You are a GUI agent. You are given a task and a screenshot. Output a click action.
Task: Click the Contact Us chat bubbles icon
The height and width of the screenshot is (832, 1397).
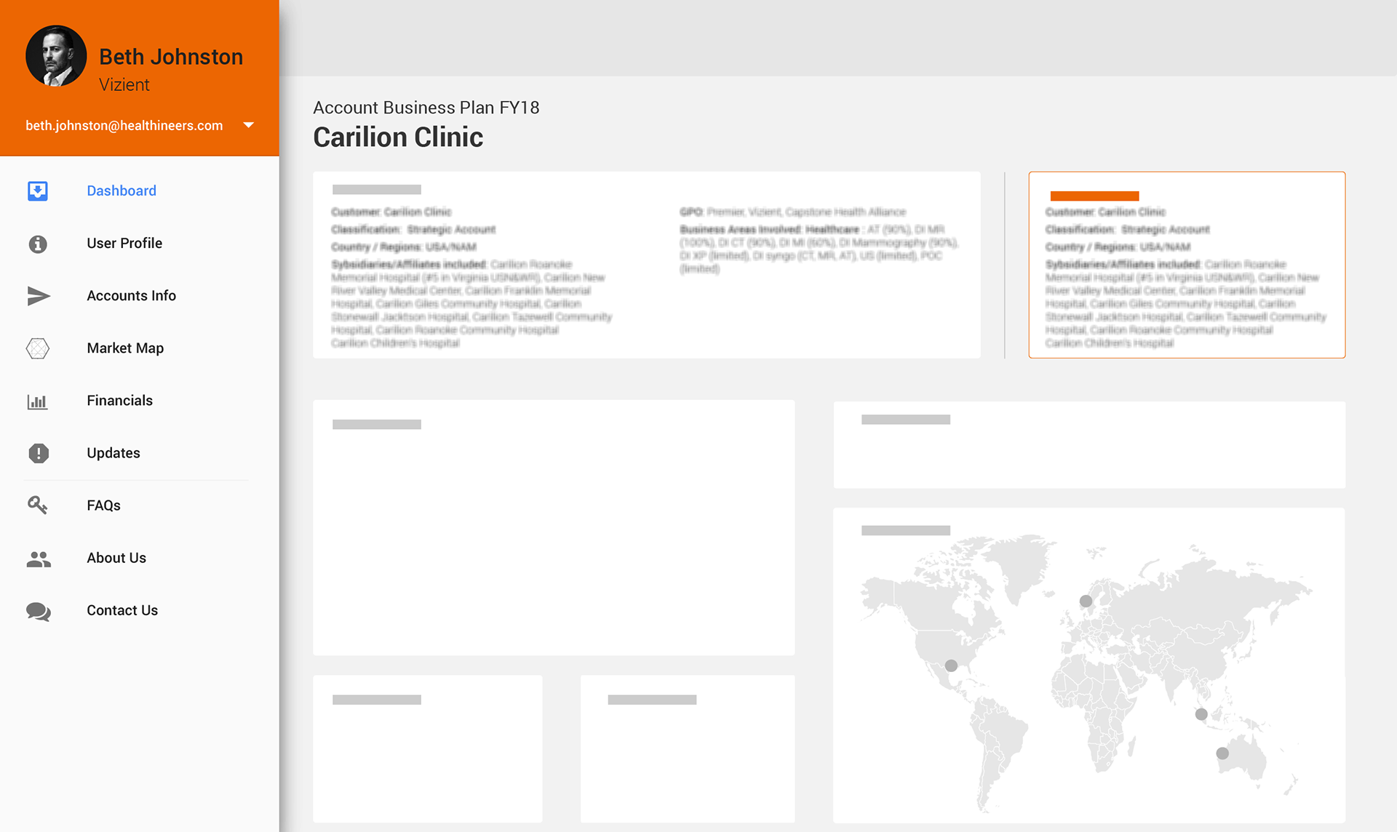(x=39, y=612)
